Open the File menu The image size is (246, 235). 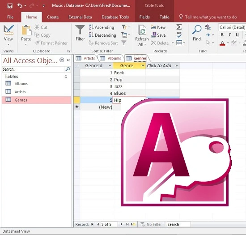(x=10, y=17)
